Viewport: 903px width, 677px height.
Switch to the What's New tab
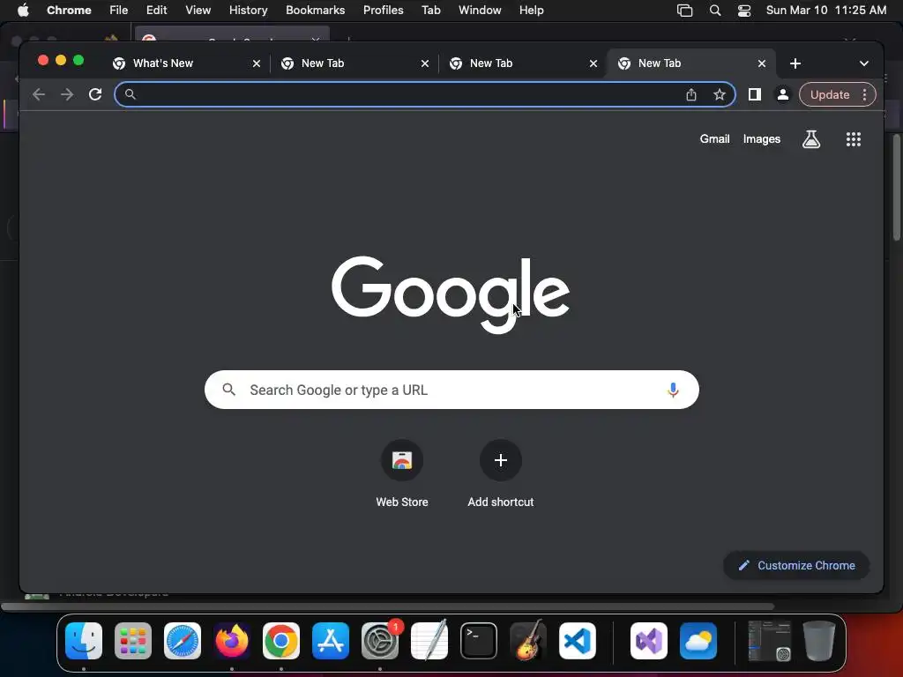[x=163, y=63]
